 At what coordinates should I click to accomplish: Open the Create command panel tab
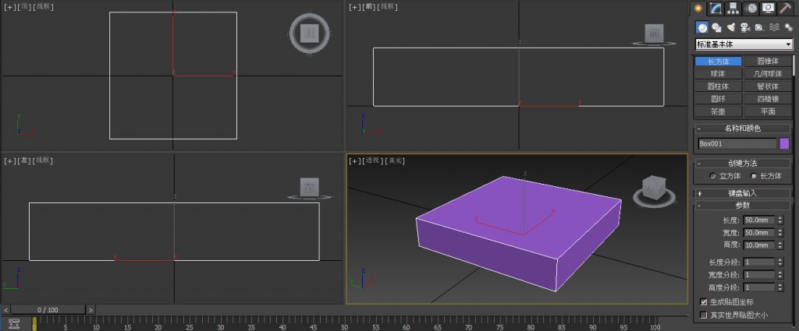coord(698,8)
